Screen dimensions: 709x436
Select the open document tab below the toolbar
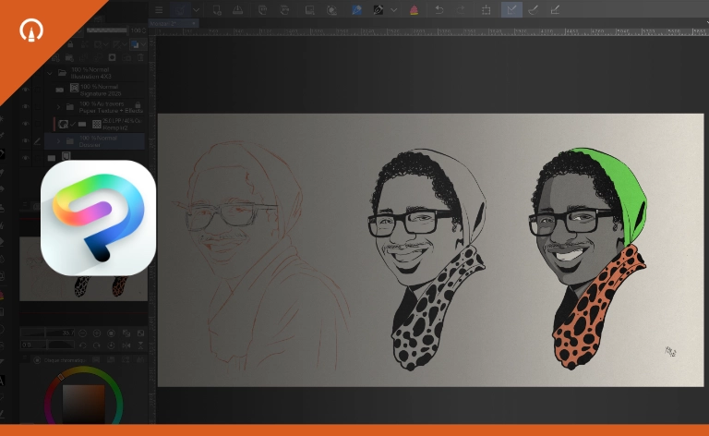click(174, 23)
